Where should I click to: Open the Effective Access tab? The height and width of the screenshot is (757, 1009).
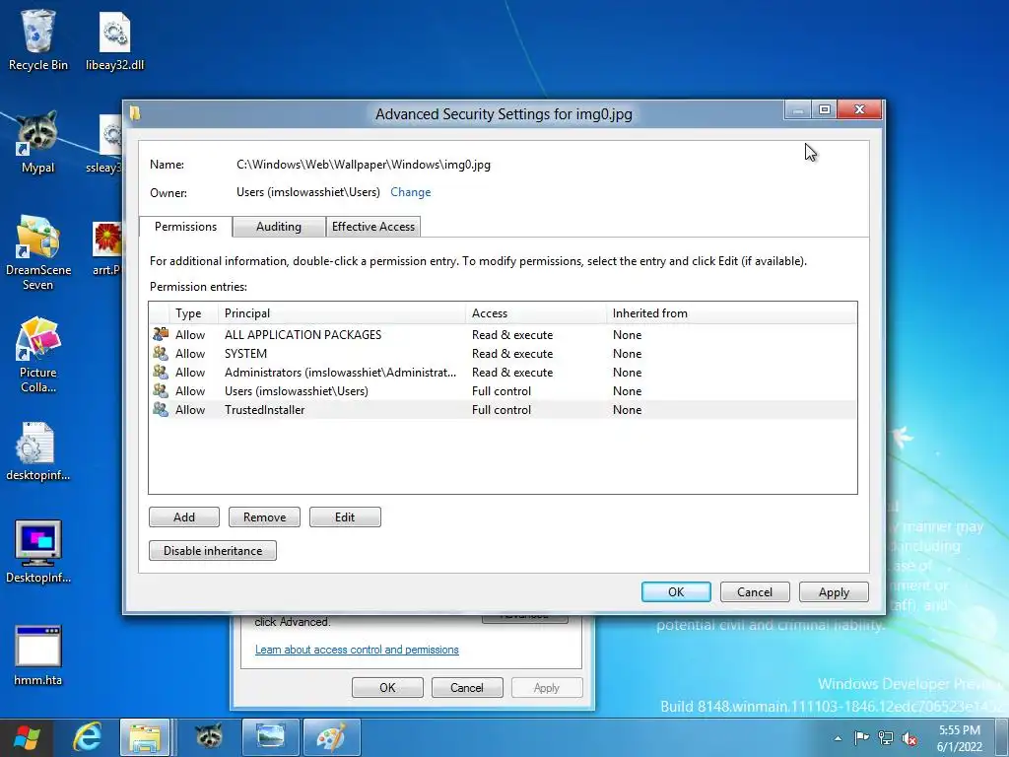373,227
